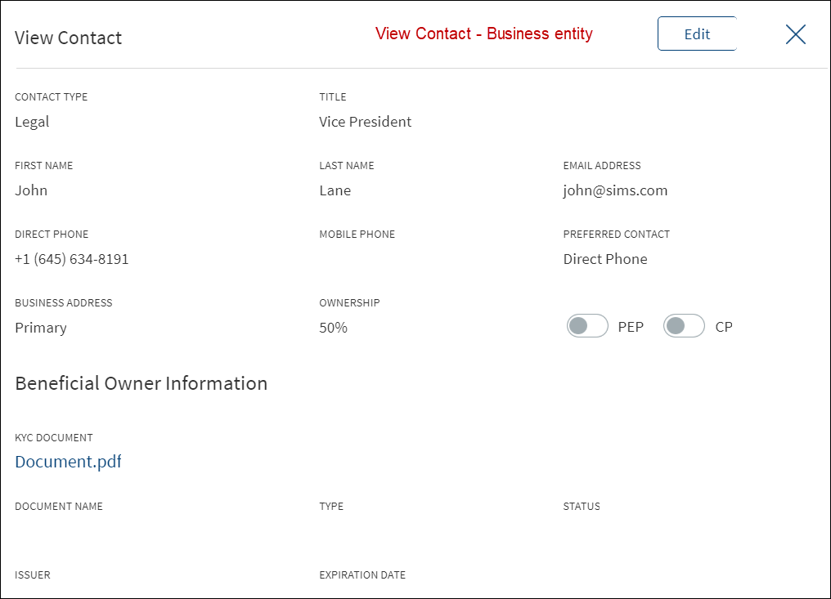Click the Primary business address value

coord(41,329)
